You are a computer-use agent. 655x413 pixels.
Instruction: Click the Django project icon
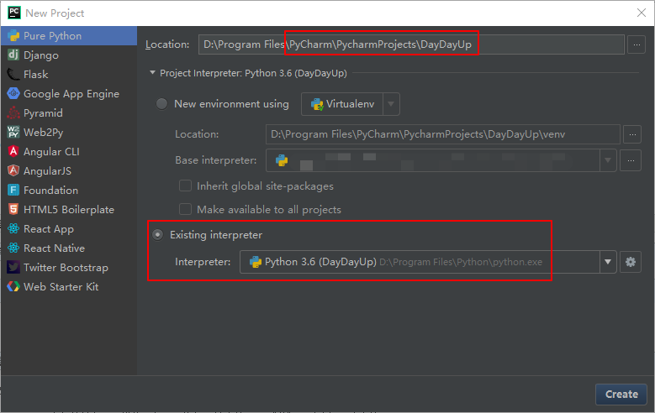(13, 55)
